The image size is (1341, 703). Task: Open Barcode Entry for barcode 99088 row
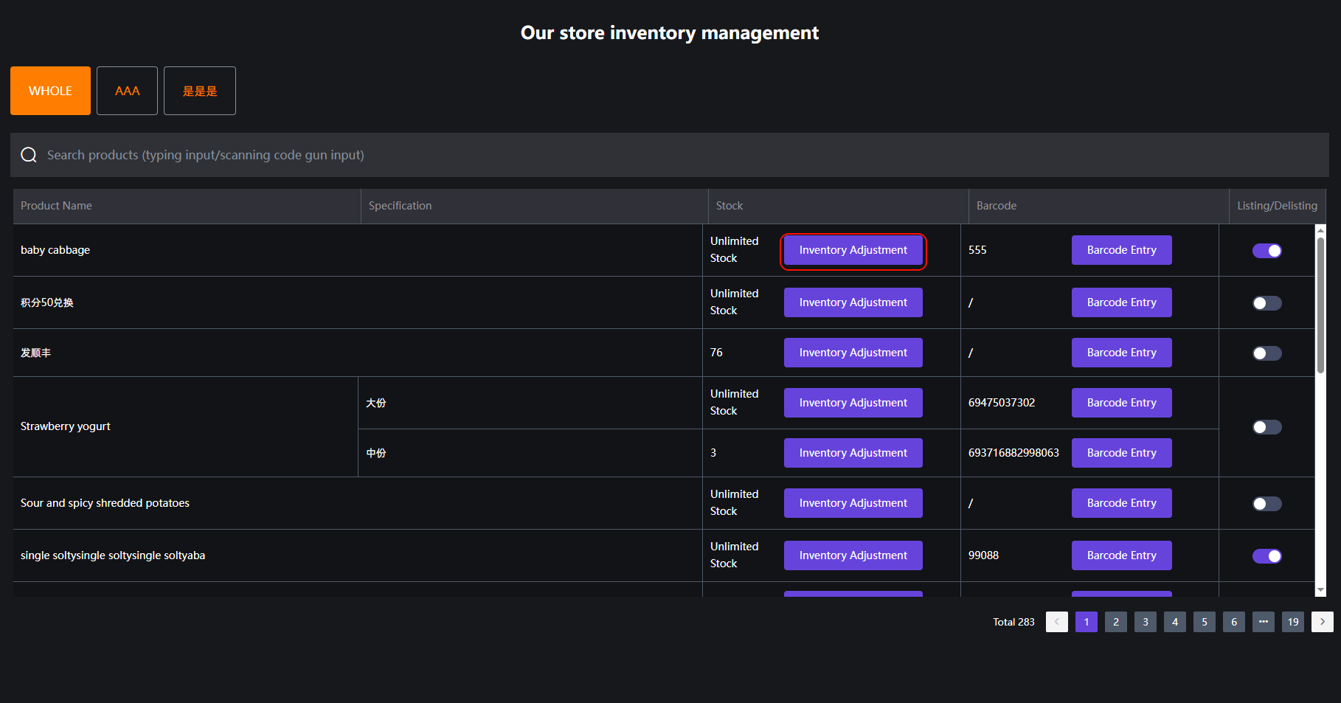pyautogui.click(x=1121, y=555)
